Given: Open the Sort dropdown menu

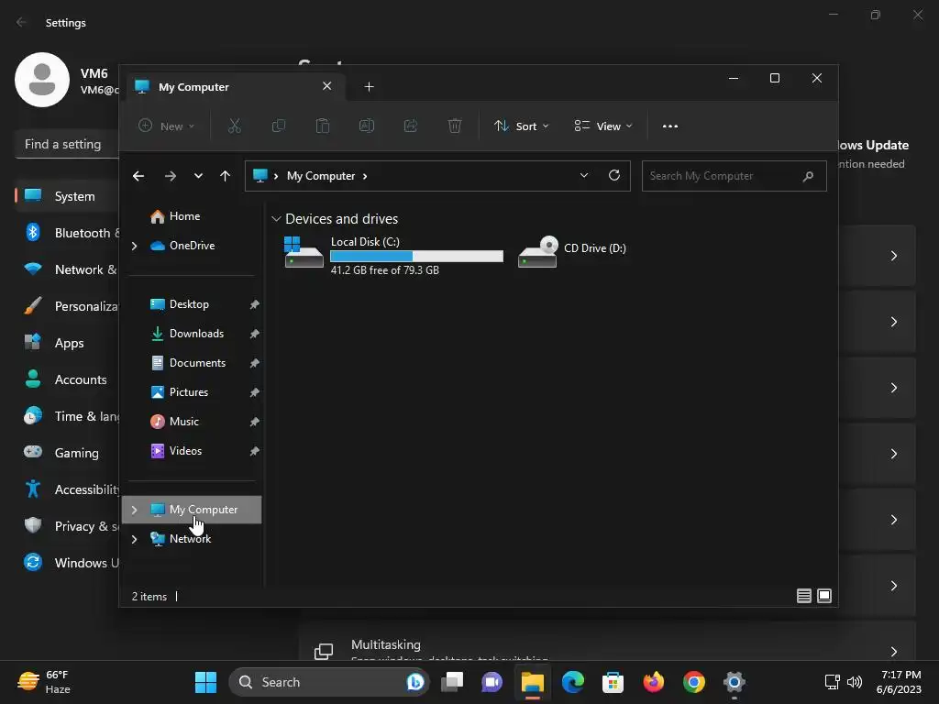Looking at the screenshot, I should (x=521, y=126).
